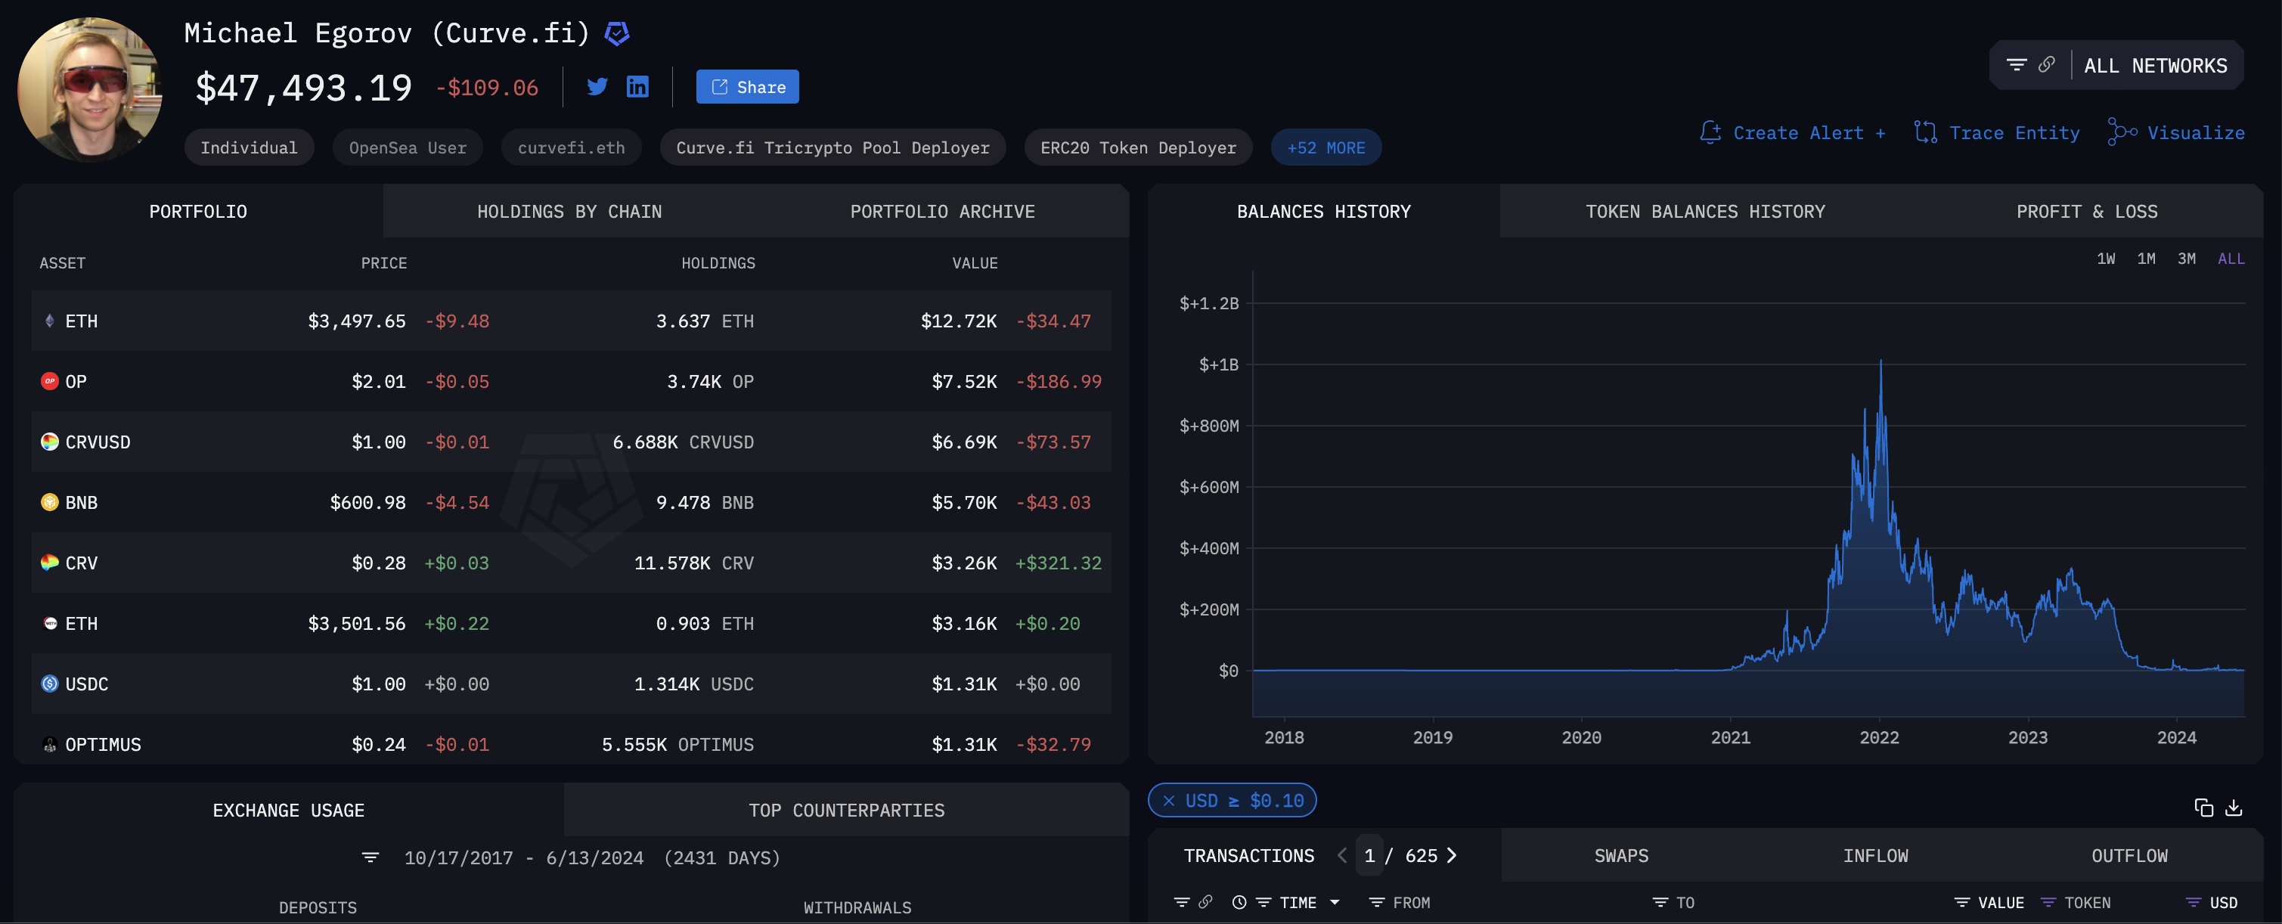Toggle the TIME sort dropdown arrow
The width and height of the screenshot is (2282, 924).
click(1334, 902)
